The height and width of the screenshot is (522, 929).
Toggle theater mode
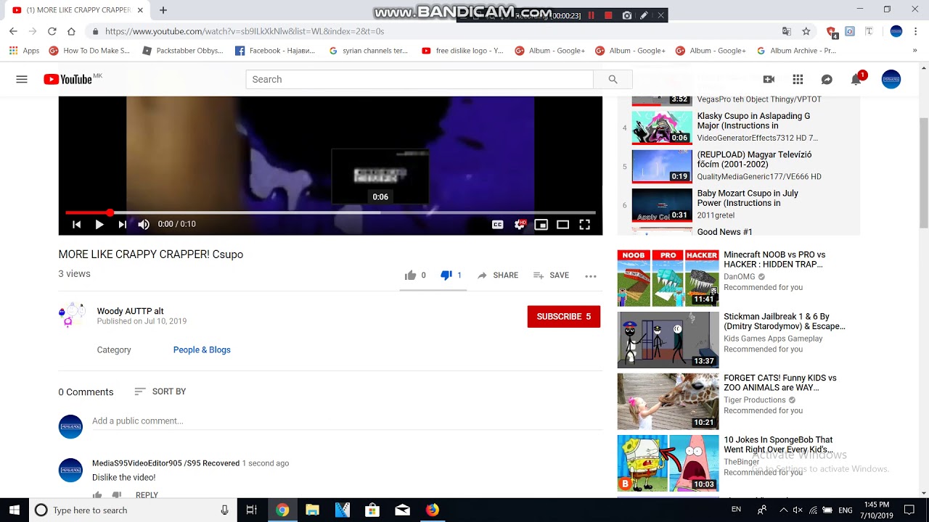(x=562, y=225)
